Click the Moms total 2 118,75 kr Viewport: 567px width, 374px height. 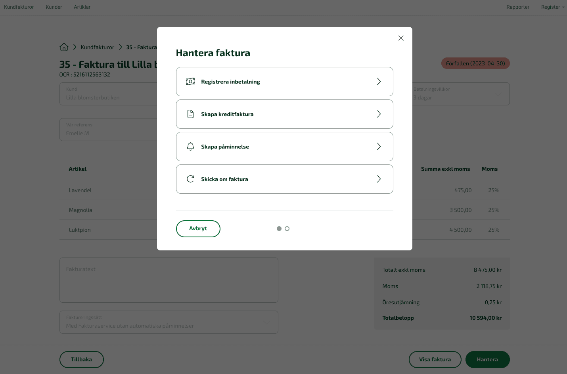click(489, 286)
